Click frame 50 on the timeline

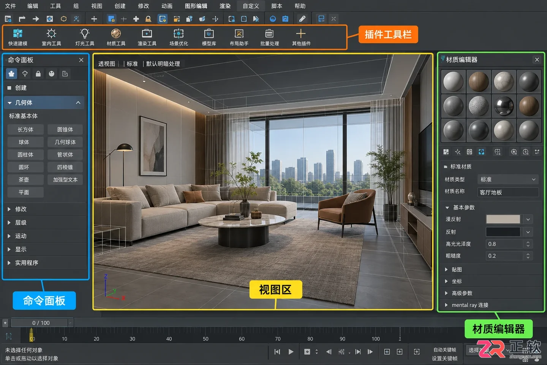click(206, 338)
